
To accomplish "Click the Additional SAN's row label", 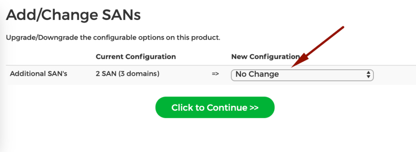I will [39, 74].
